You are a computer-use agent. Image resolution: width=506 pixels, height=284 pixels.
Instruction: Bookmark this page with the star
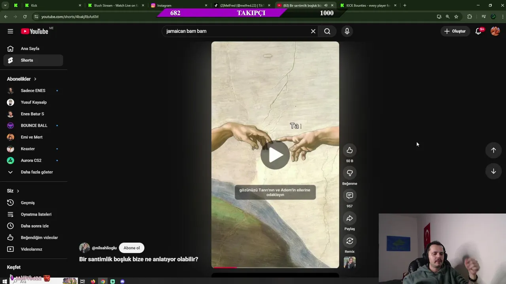point(456,17)
